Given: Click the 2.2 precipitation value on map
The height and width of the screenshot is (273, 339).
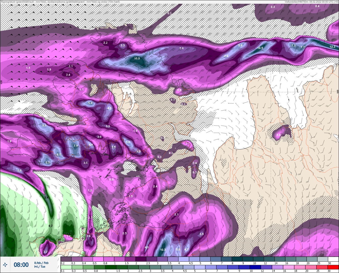Looking at the screenshot, I should 105,43.
